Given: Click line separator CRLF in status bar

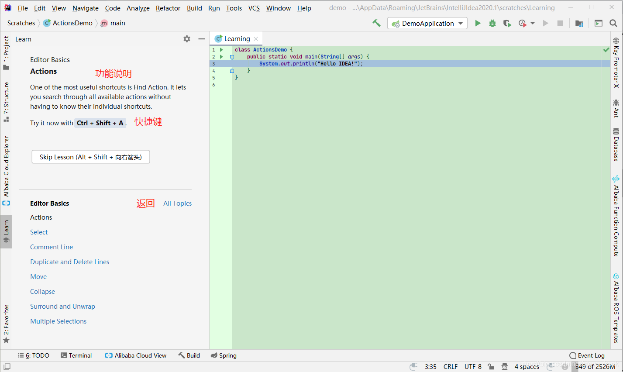Looking at the screenshot, I should tap(451, 367).
